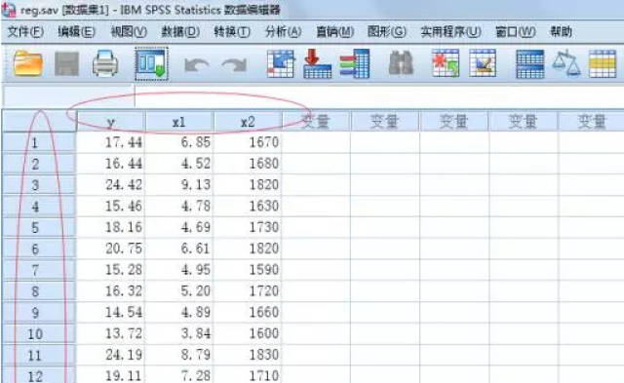Screen dimensions: 624x383
Task: Click the Redo arrow icon
Action: click(x=234, y=64)
